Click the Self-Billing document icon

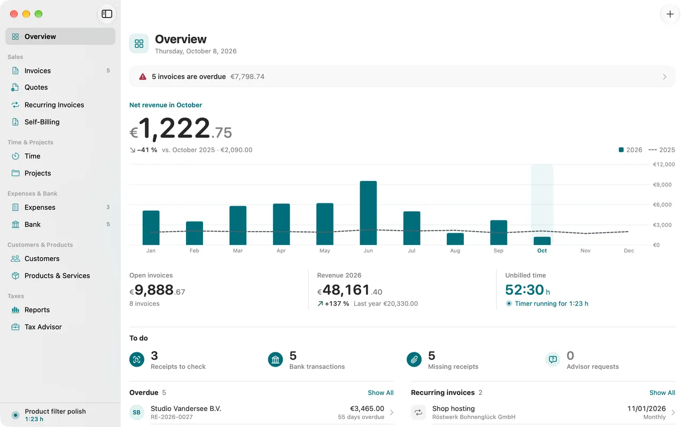[x=15, y=122]
